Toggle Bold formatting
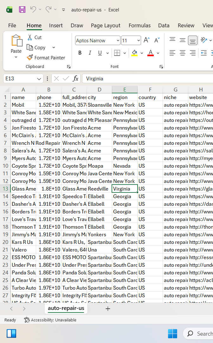The width and height of the screenshot is (213, 343). click(x=80, y=53)
